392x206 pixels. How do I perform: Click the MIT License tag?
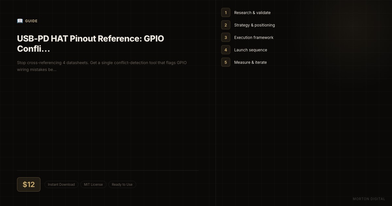pos(93,184)
